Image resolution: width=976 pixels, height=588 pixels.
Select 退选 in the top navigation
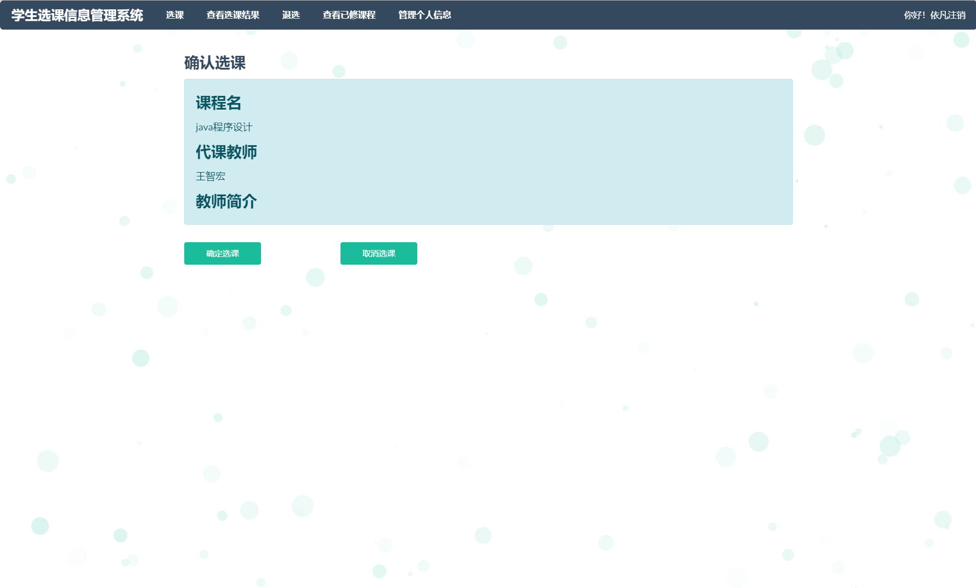pyautogui.click(x=291, y=15)
